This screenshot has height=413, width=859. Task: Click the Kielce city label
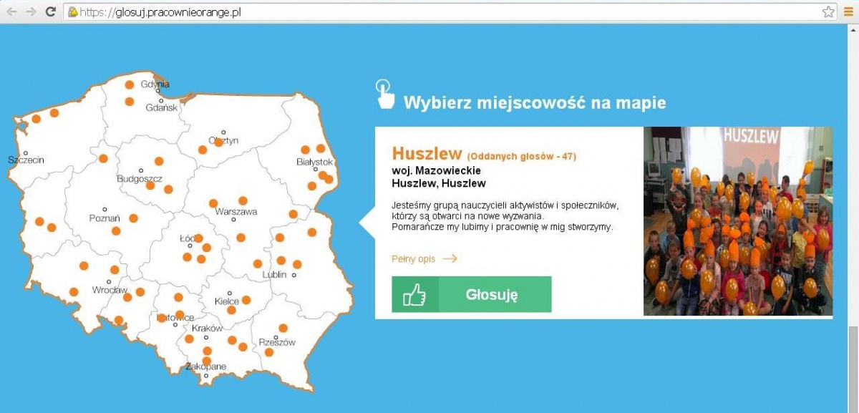point(227,301)
